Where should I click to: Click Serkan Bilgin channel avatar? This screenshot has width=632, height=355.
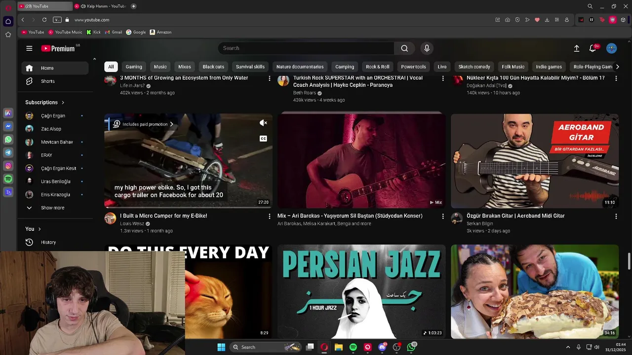(457, 218)
